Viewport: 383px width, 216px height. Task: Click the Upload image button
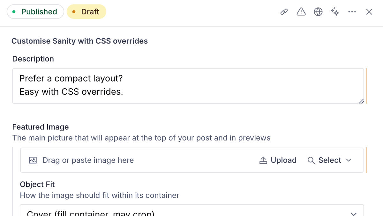click(278, 160)
